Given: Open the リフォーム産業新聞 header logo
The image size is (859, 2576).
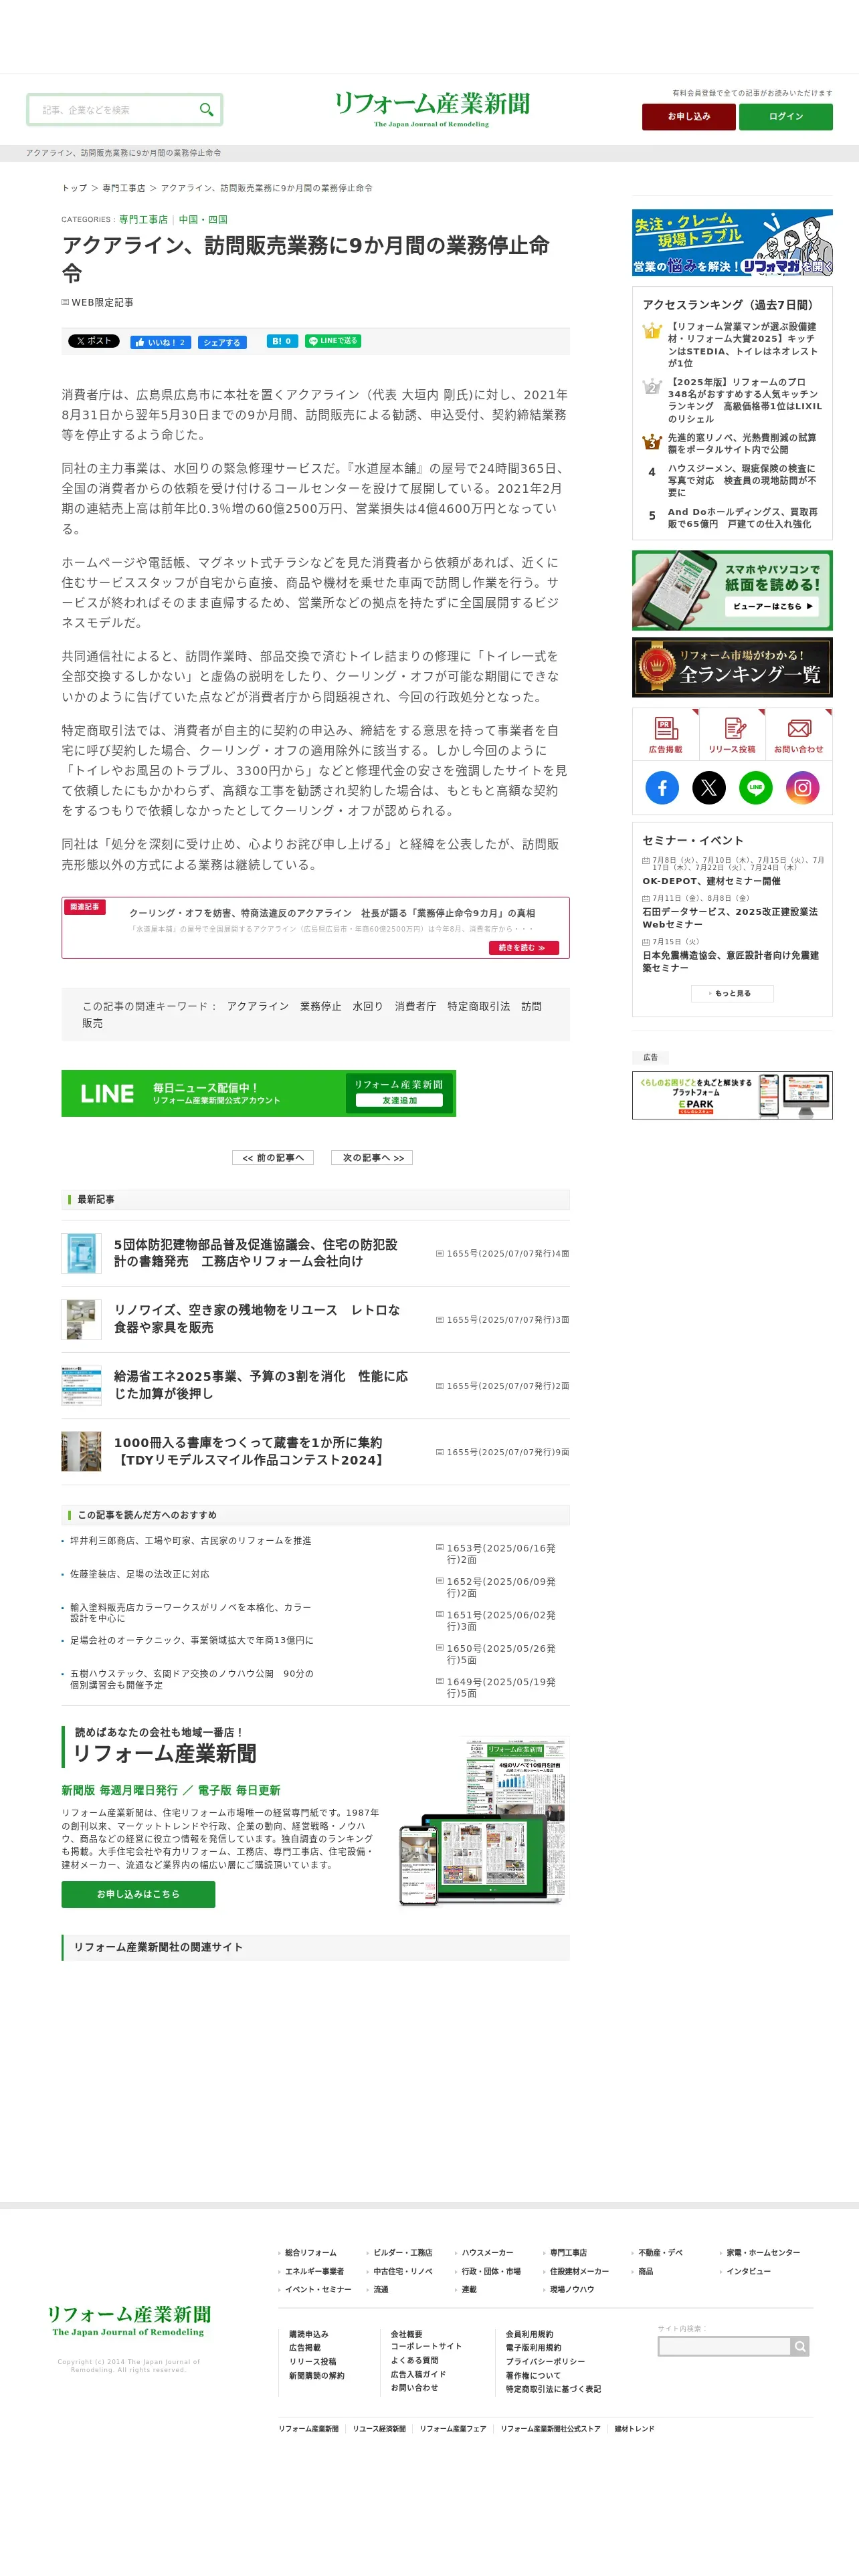Looking at the screenshot, I should click(x=432, y=109).
